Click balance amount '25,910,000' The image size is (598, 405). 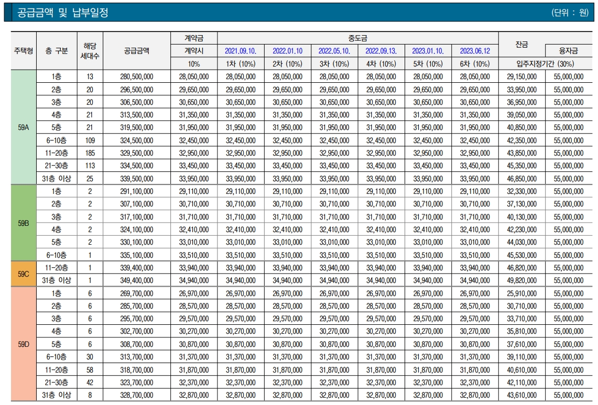point(521,293)
